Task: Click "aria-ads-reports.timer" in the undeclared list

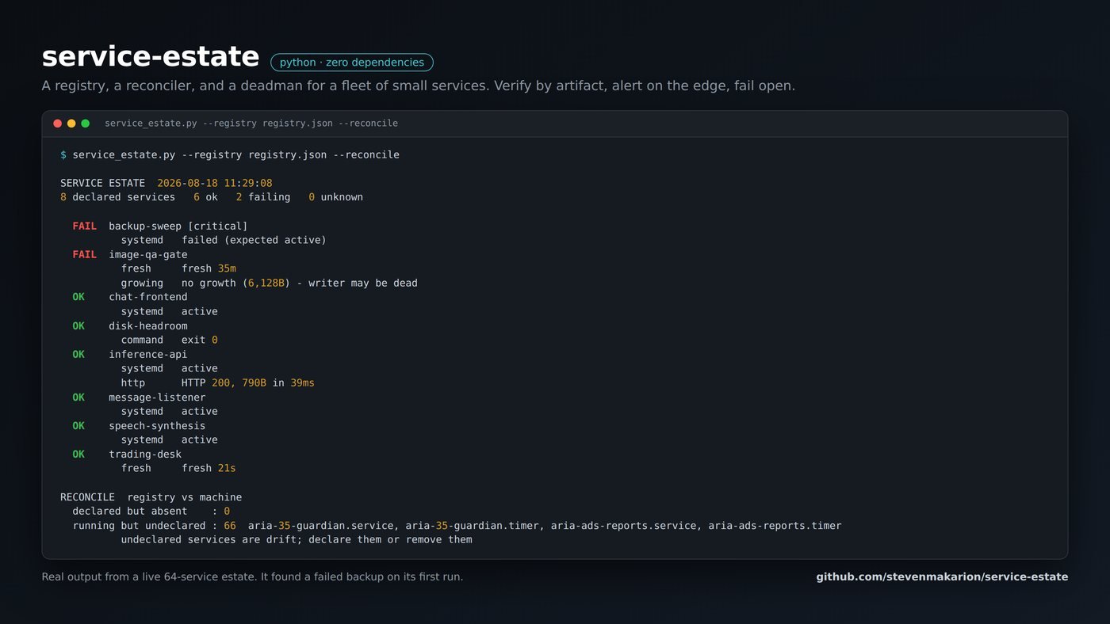Action: tap(775, 526)
